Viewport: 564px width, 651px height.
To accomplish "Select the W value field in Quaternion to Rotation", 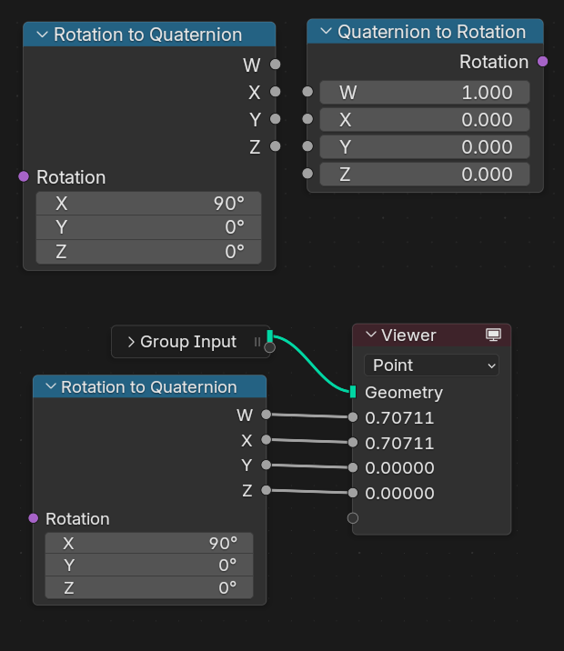I will coord(424,93).
